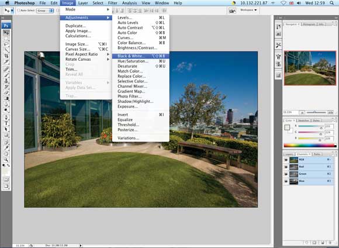
Task: Open the Auto-Select Group dropdown
Action: [45, 11]
